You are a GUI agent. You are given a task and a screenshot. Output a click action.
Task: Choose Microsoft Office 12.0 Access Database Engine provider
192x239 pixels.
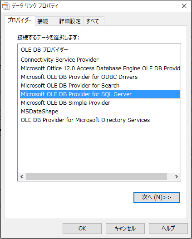tap(100, 68)
